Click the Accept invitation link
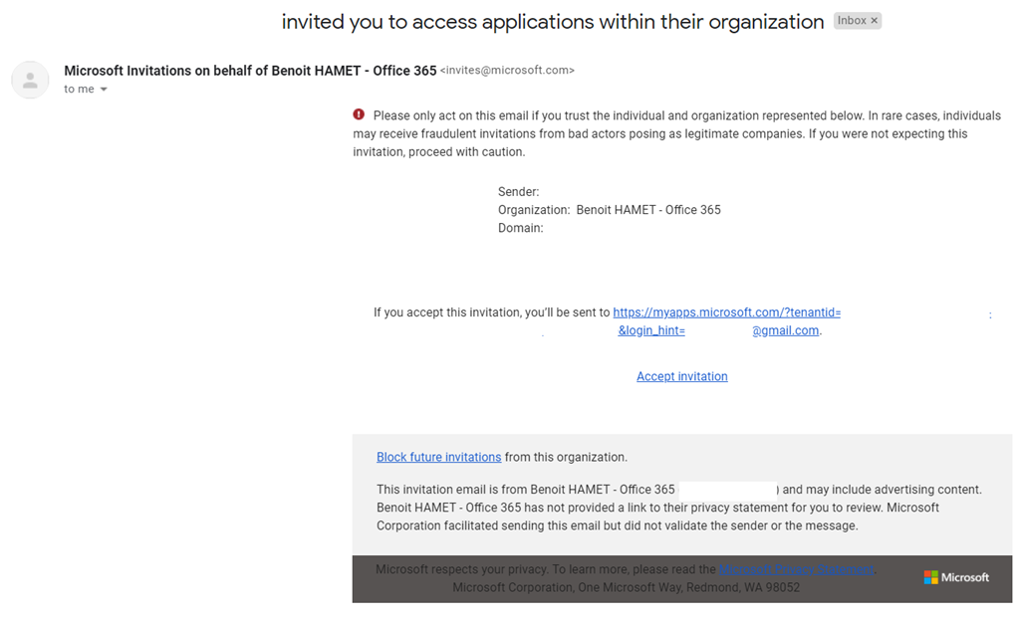 point(681,376)
